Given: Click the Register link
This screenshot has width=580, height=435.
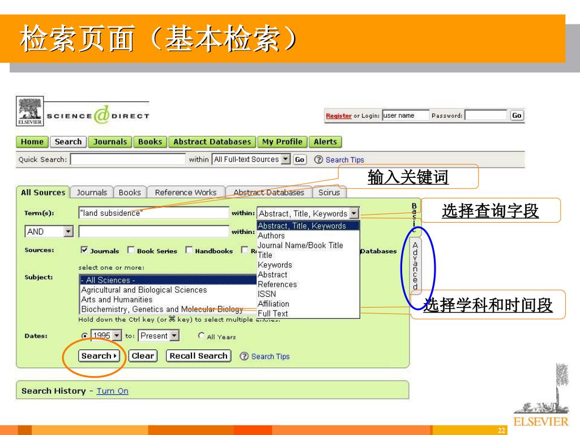Looking at the screenshot, I should click(339, 116).
